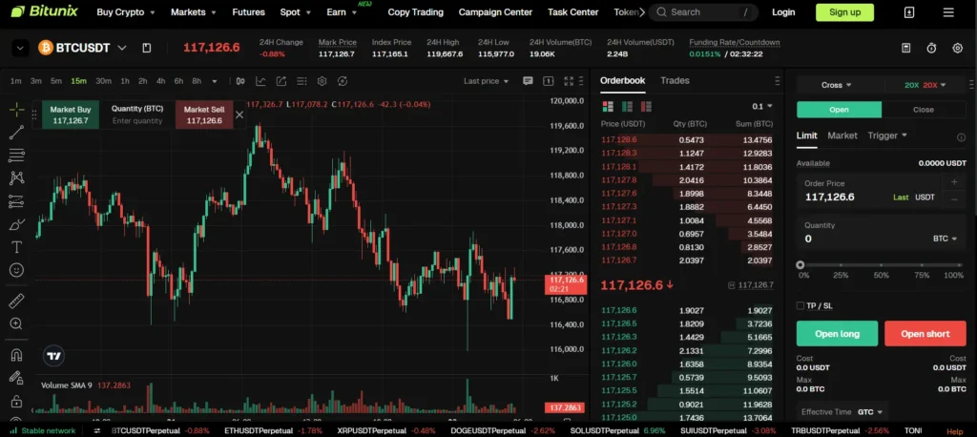
Task: Open the forecasting and measurement tools
Action: coord(17,201)
